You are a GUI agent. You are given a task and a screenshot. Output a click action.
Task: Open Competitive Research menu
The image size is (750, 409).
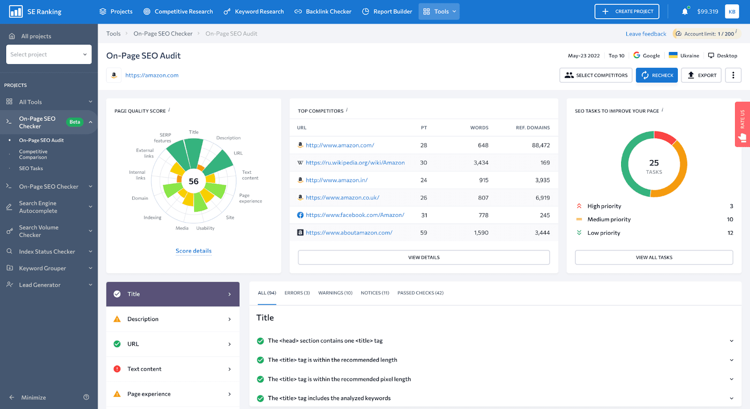[x=178, y=11]
